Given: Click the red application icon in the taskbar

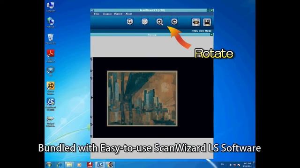Looking at the screenshot, I should pos(90,165).
